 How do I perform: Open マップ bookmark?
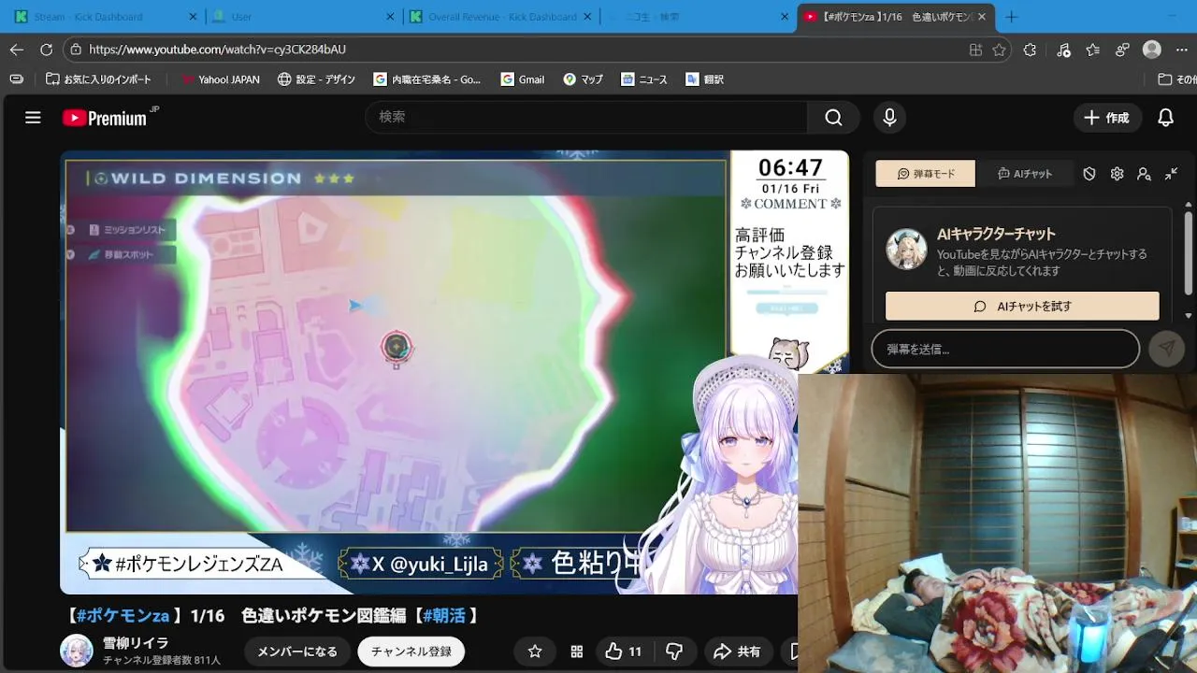[x=583, y=79]
